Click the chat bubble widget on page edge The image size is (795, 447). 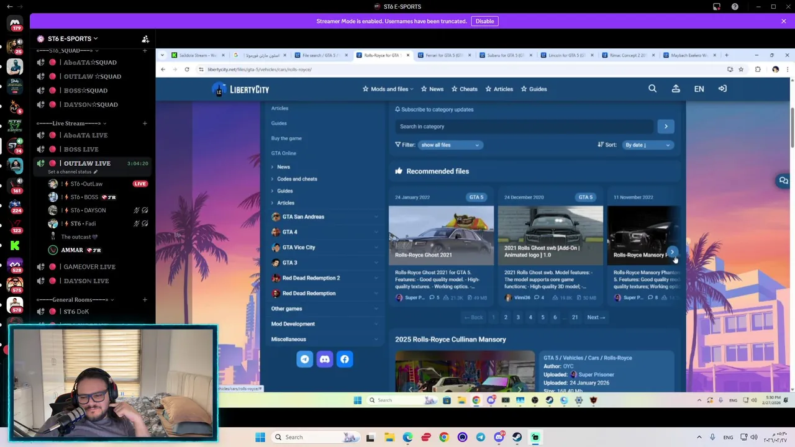784,181
